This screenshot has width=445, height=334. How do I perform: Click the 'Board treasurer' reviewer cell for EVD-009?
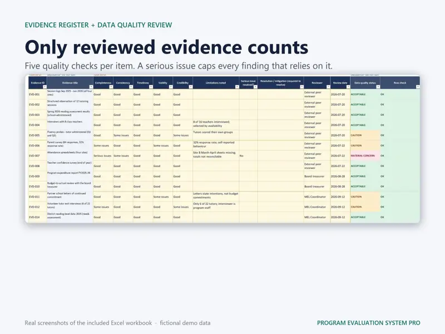(x=317, y=176)
